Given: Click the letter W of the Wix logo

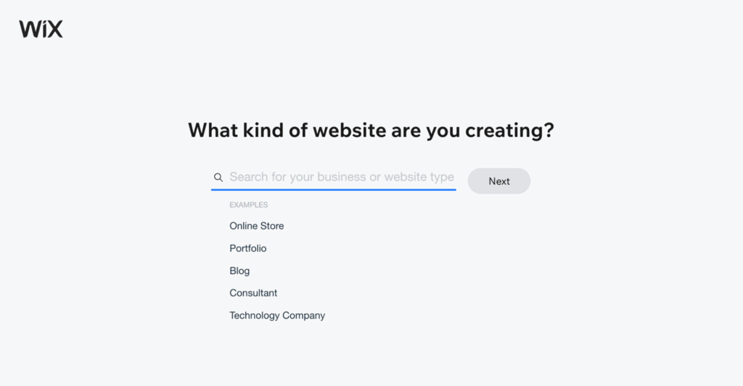Looking at the screenshot, I should click(29, 29).
